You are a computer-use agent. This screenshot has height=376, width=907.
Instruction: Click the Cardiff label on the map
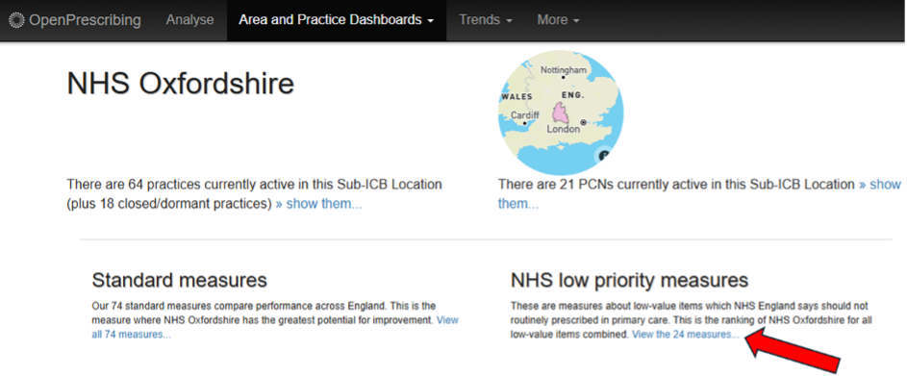click(x=524, y=115)
